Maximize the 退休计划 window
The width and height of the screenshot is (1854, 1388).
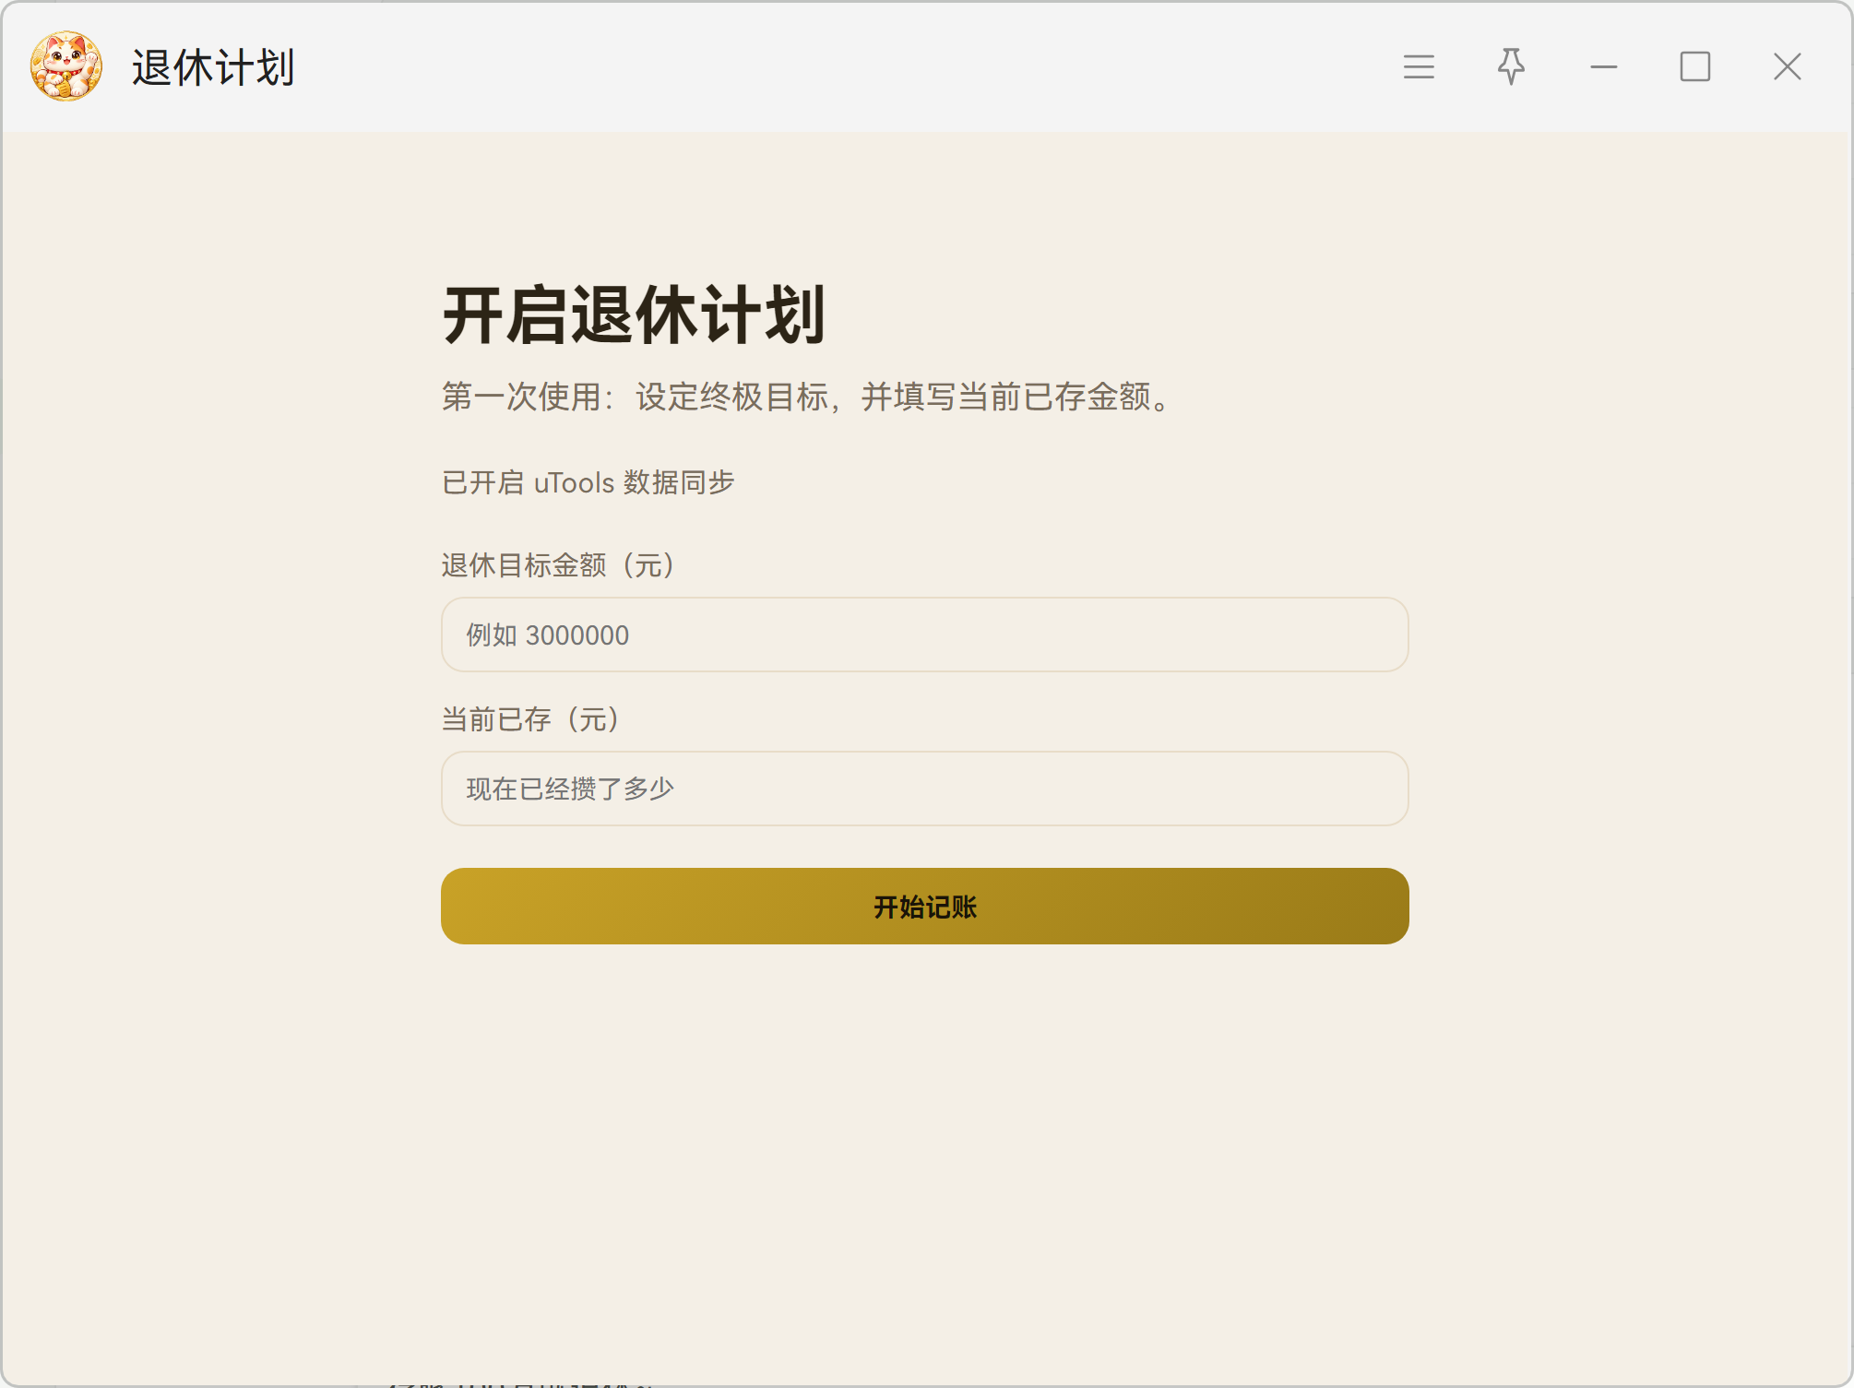pyautogui.click(x=1695, y=66)
